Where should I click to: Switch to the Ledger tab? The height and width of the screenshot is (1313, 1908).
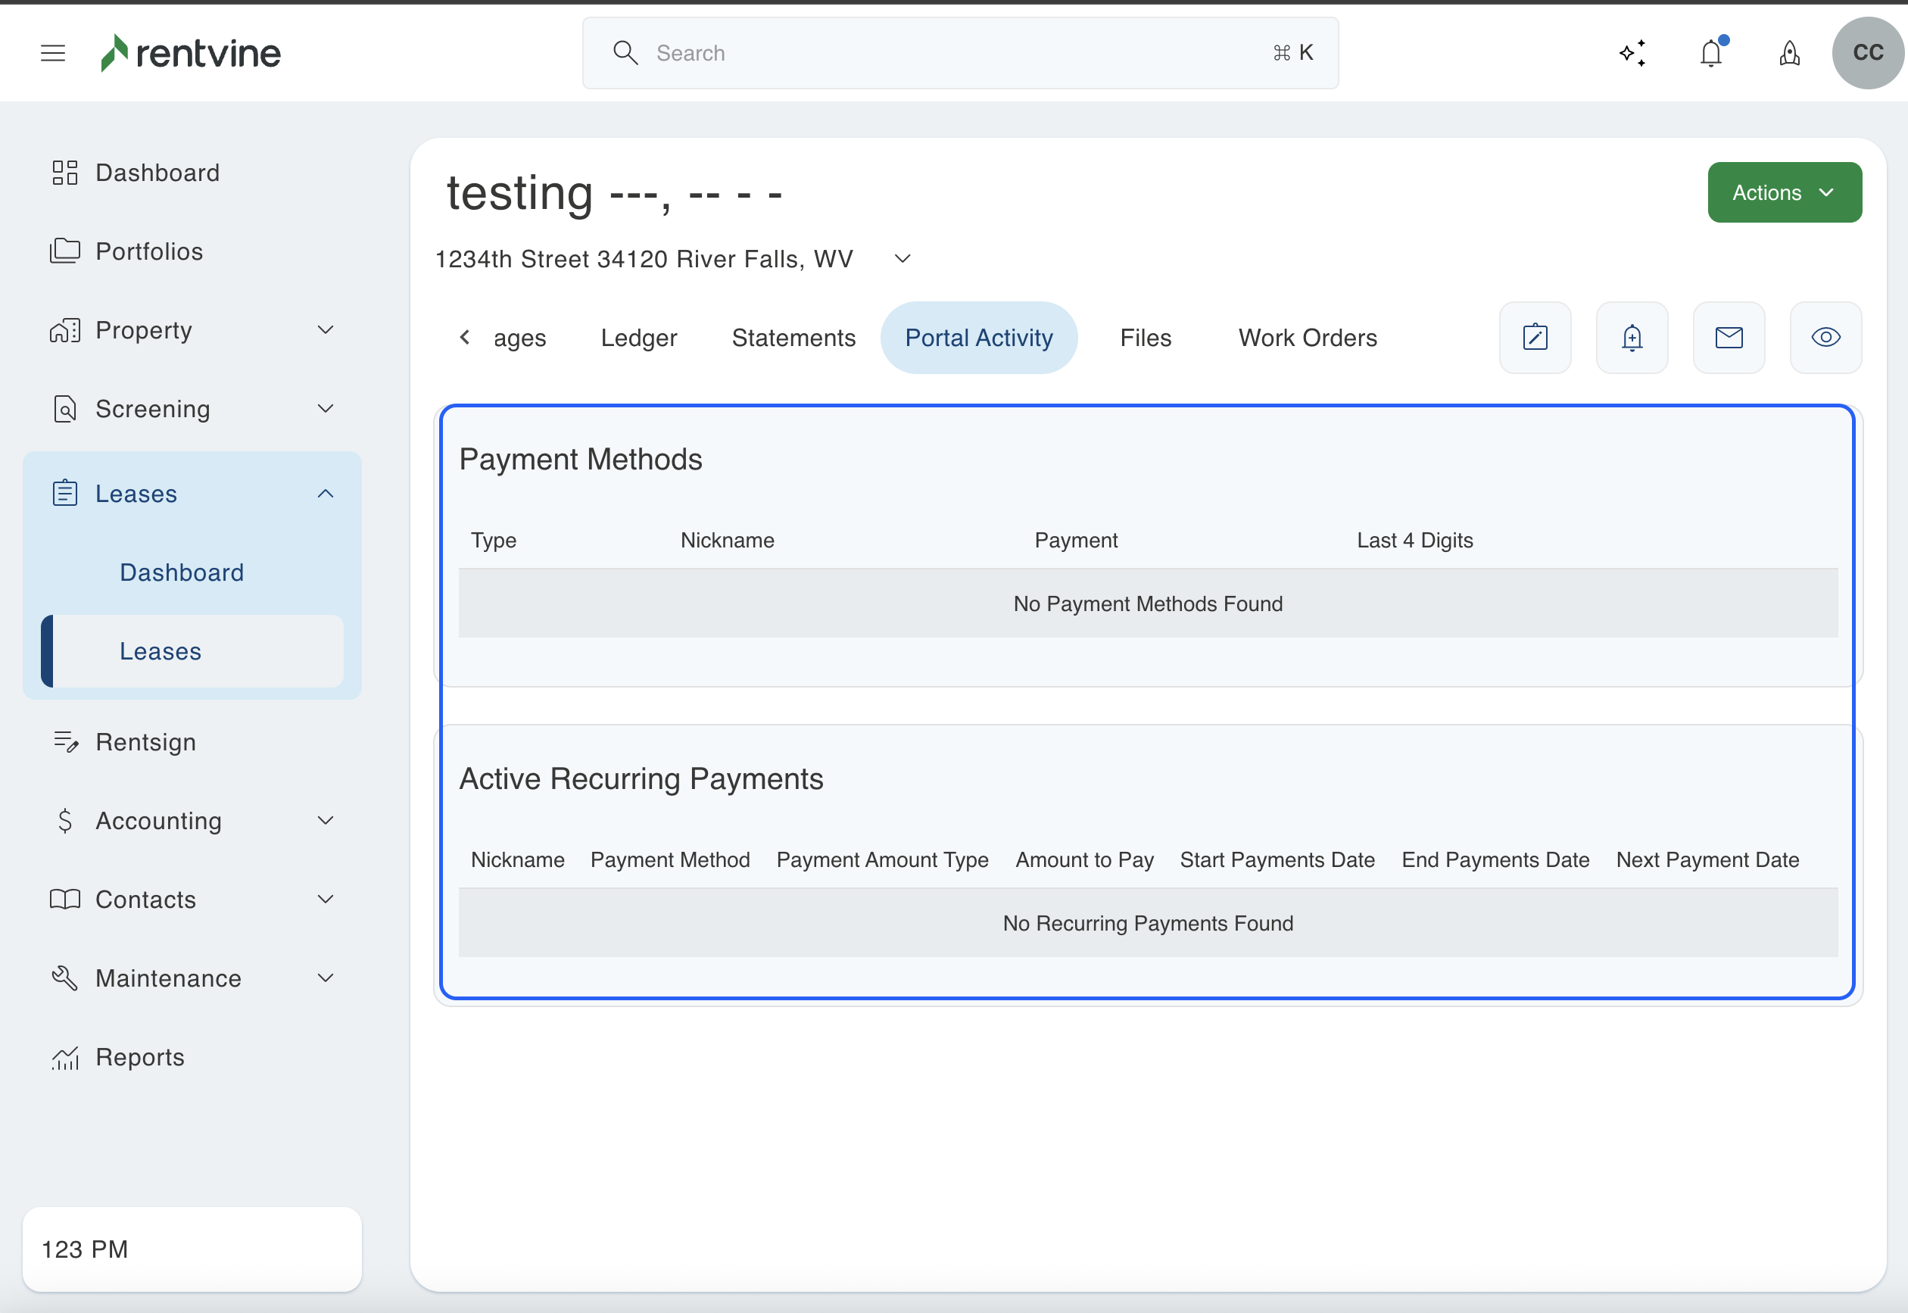[638, 337]
